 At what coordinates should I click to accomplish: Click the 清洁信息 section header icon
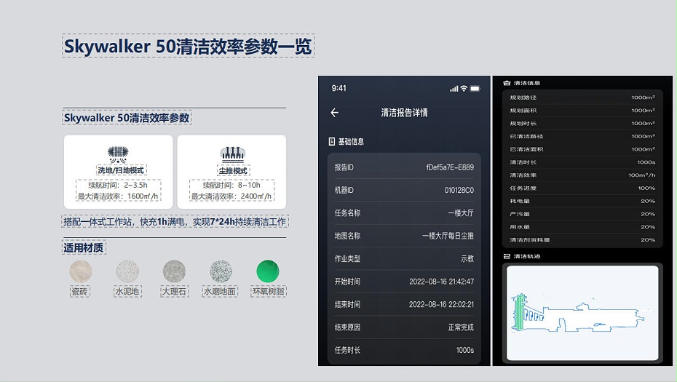(507, 83)
